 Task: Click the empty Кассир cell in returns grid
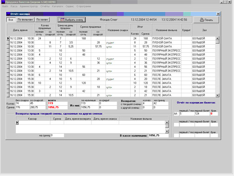pyautogui.click(x=34, y=123)
